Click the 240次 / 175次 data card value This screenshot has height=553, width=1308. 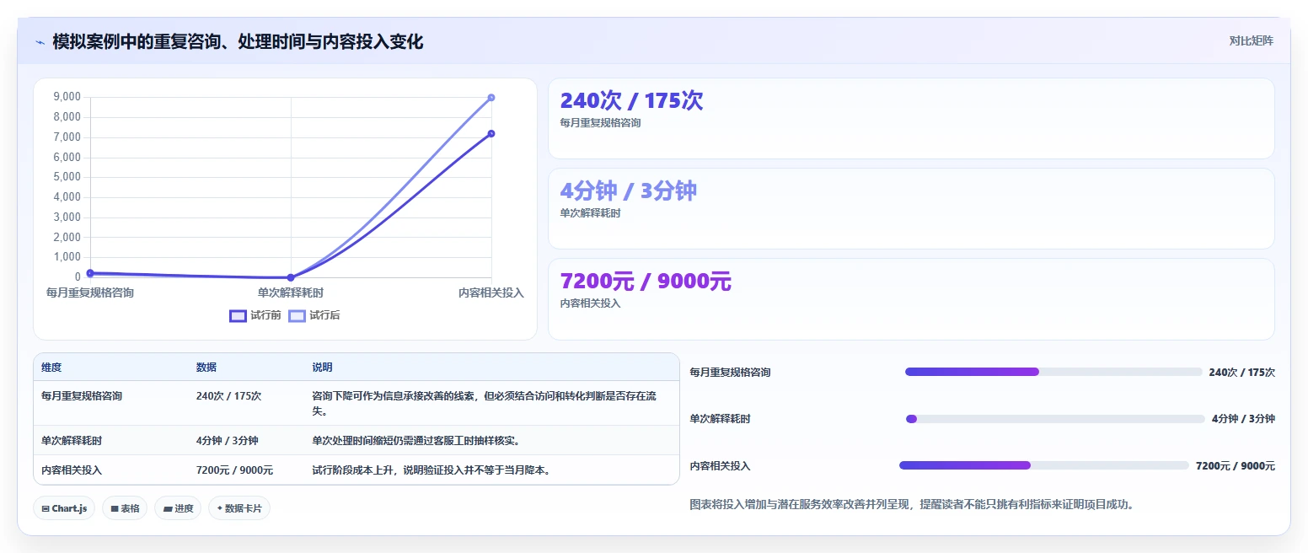click(x=631, y=100)
